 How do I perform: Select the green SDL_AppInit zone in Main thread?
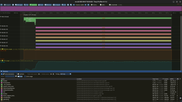[30, 18]
